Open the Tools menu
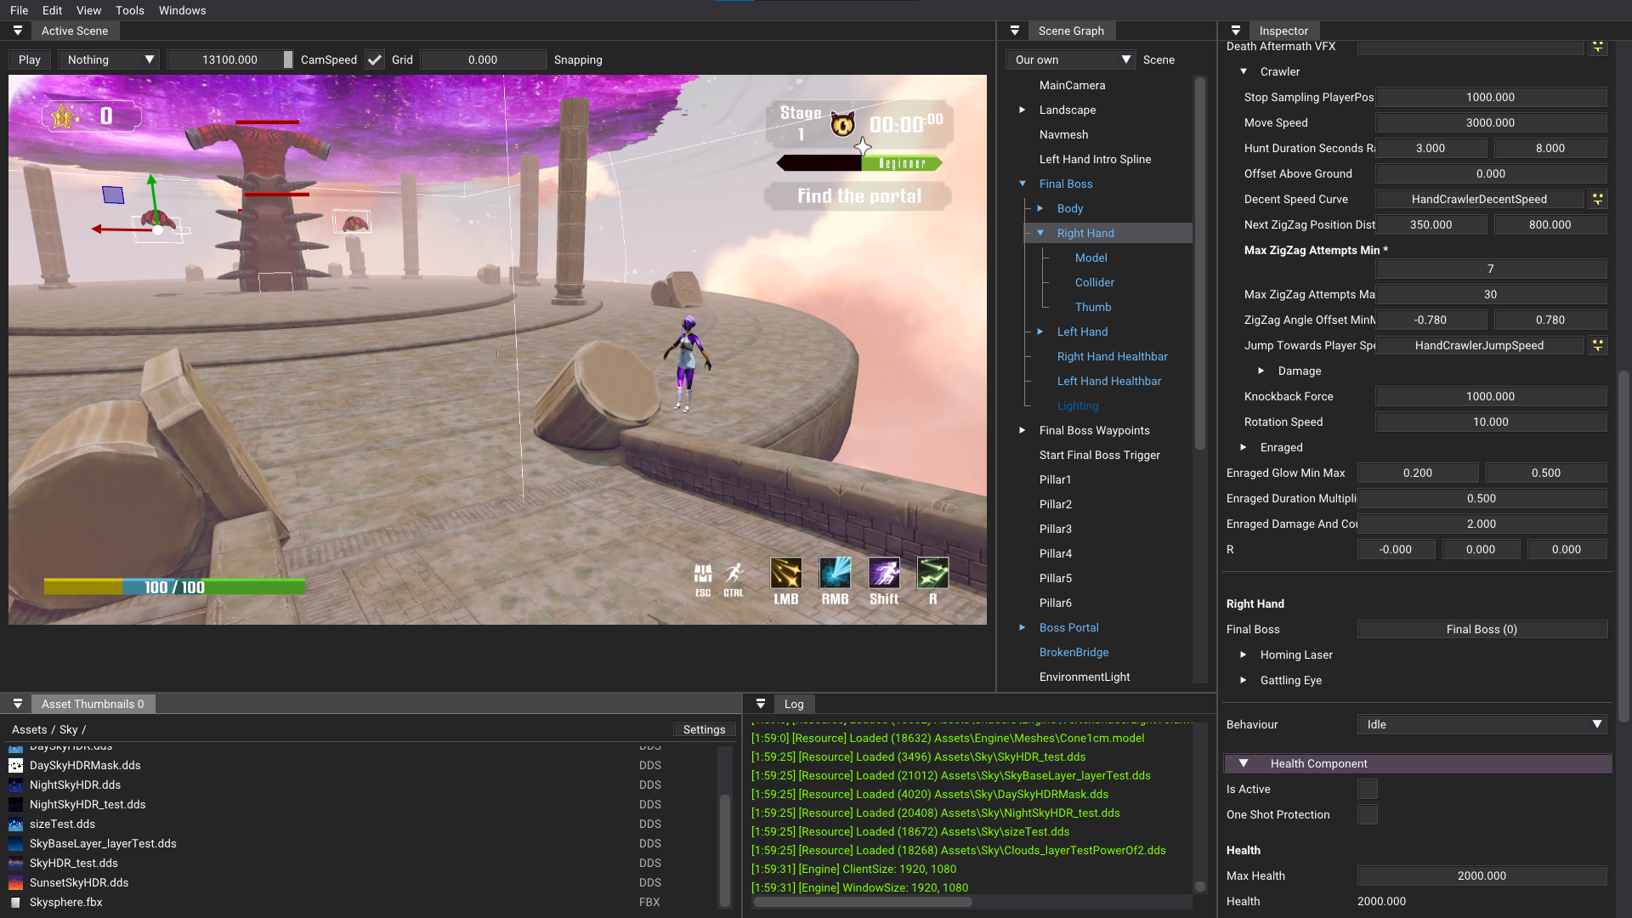The height and width of the screenshot is (918, 1632). point(129,10)
